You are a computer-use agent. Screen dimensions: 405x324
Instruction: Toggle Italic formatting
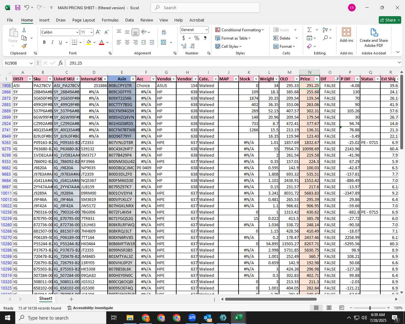(52, 42)
